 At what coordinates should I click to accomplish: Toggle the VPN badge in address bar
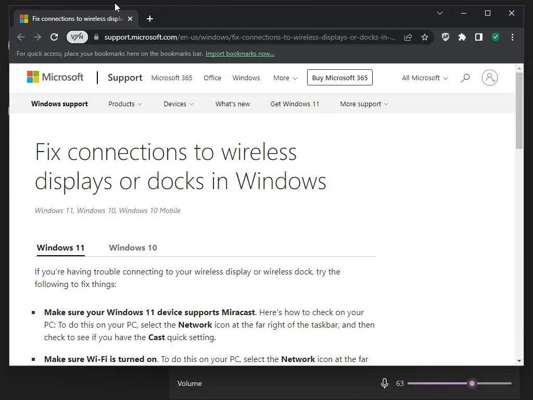pos(77,37)
